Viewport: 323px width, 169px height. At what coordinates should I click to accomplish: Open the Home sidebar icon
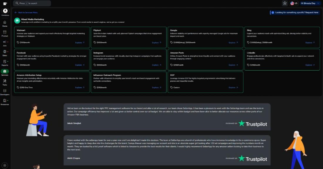coord(5,22)
